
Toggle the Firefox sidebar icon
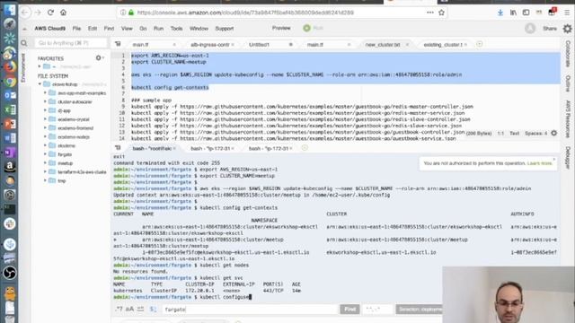coord(526,13)
